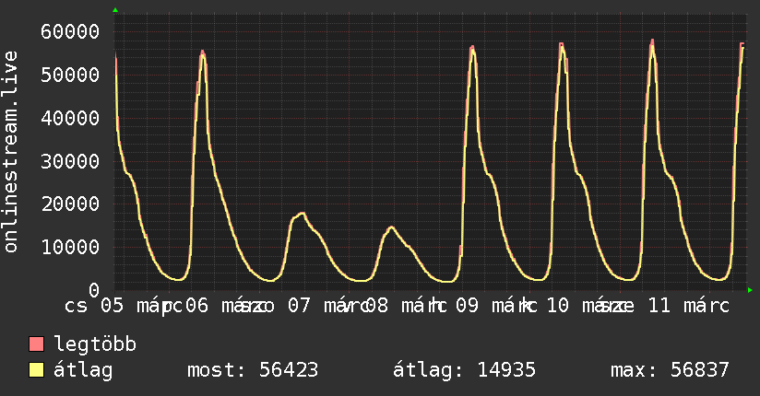The image size is (760, 396).
Task: Click the green arrow at x-axis end
Action: click(750, 290)
